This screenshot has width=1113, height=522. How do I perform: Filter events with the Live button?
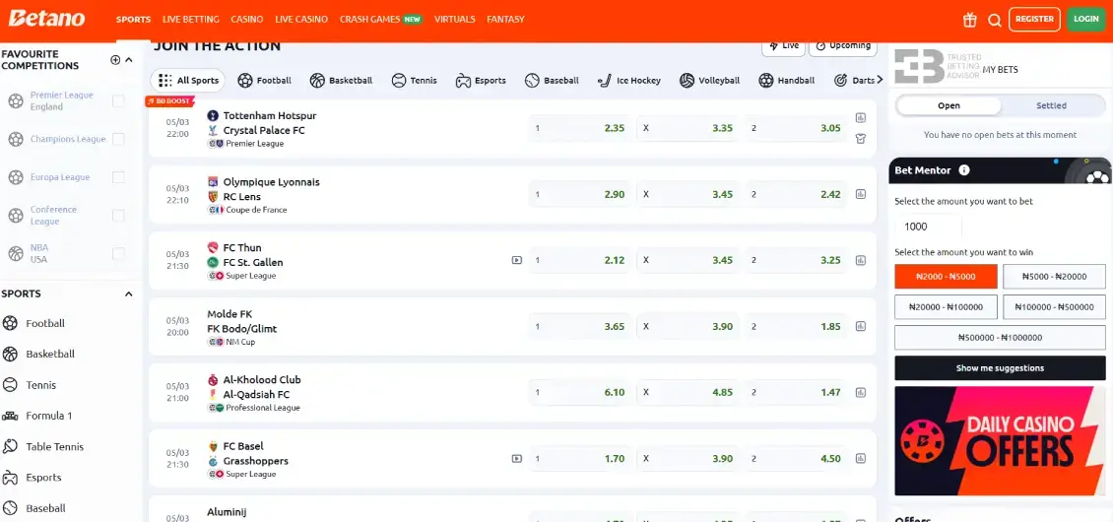tap(784, 45)
